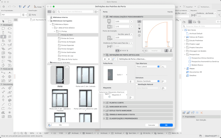
Task: Click the Cancelar button
Action: (x=152, y=125)
